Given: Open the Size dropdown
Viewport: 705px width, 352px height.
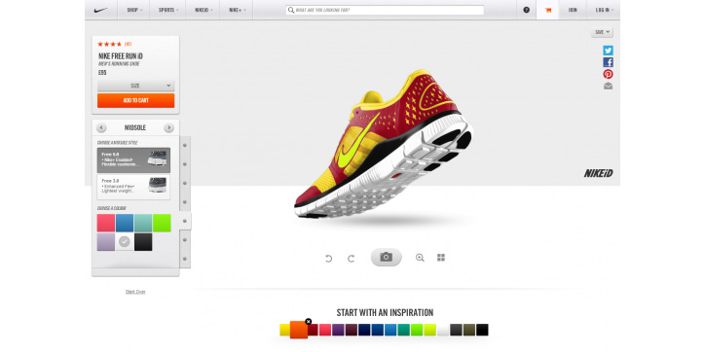Looking at the screenshot, I should [135, 86].
